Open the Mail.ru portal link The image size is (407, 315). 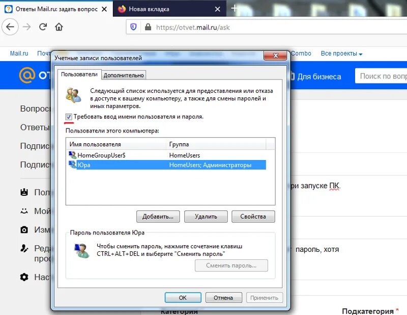coord(19,54)
